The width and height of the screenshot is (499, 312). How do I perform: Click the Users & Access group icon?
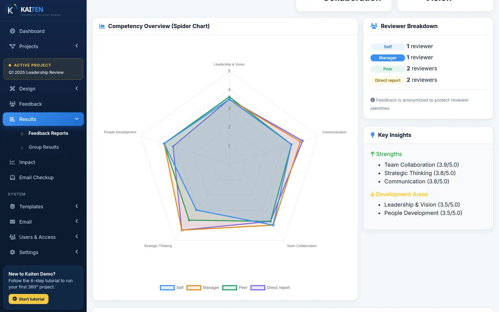(12, 237)
